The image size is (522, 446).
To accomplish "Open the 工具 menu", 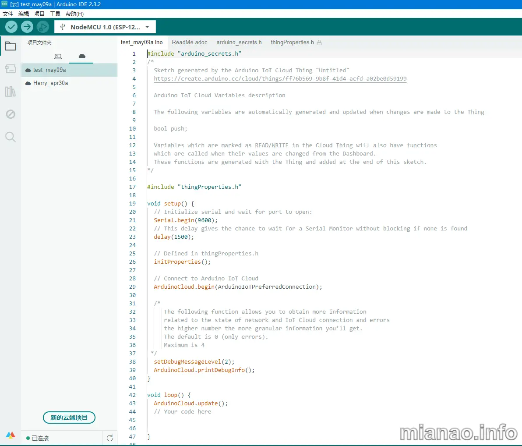I will point(55,14).
